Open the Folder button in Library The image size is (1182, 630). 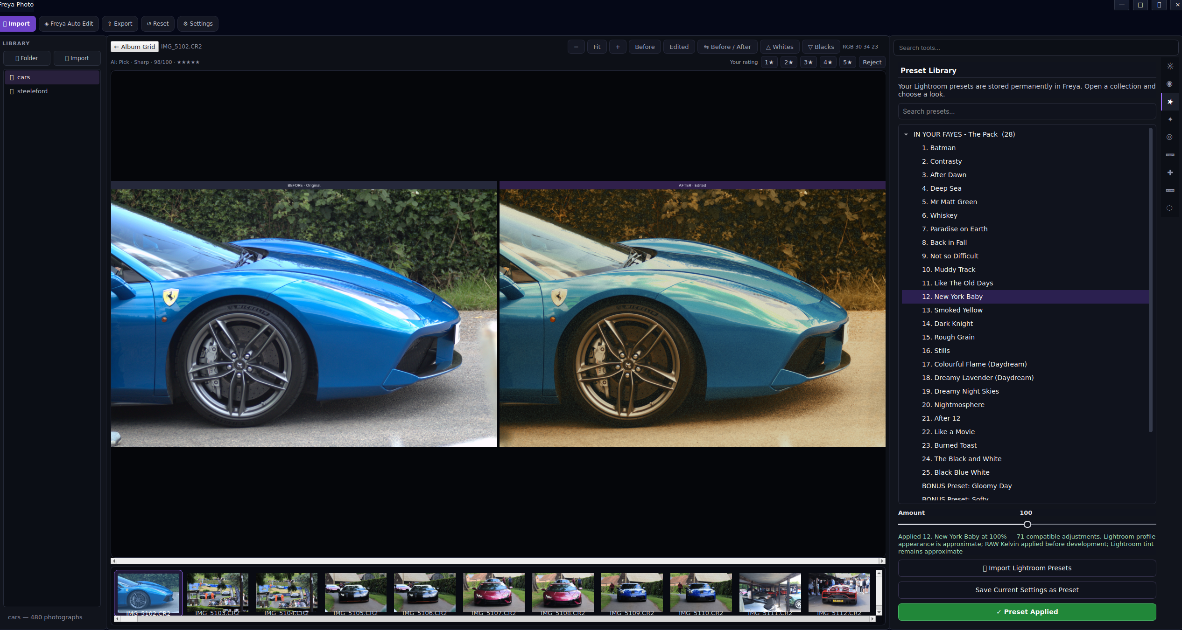[27, 58]
